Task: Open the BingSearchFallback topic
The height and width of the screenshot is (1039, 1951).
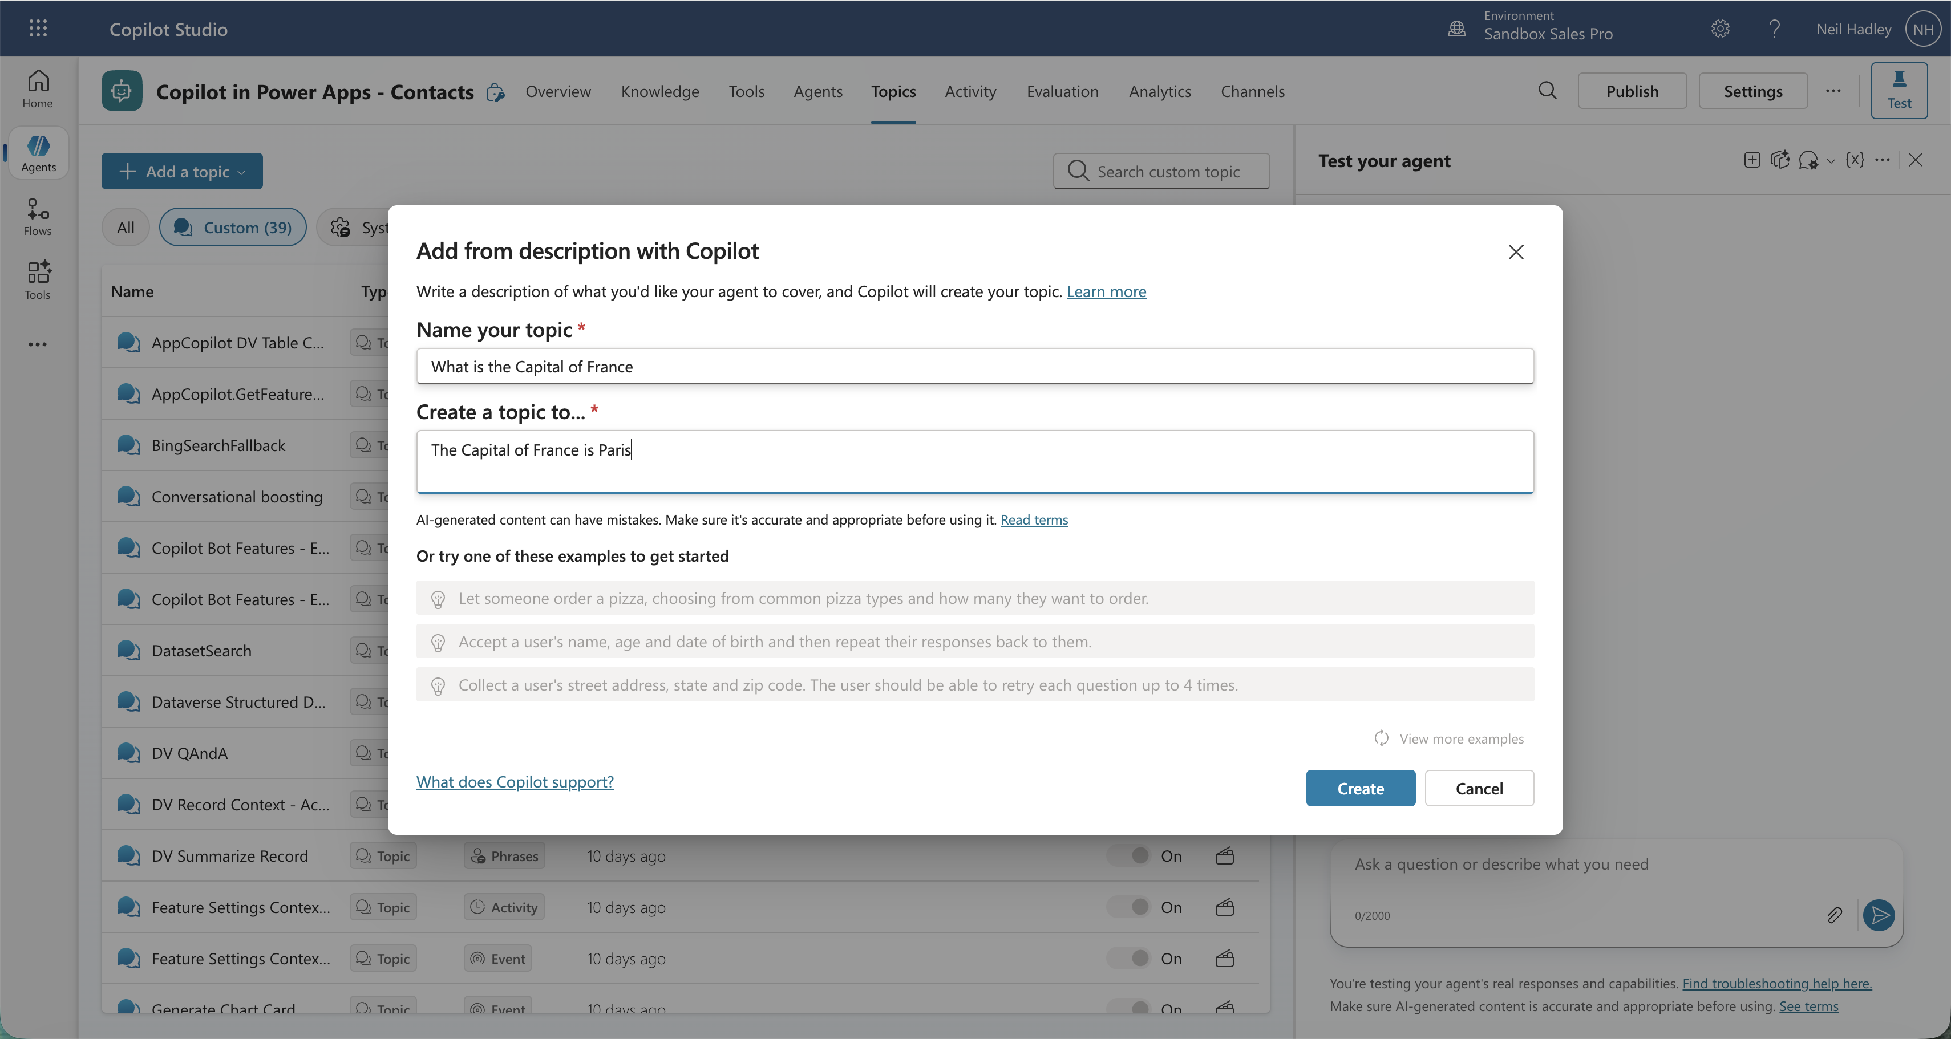Action: point(218,445)
